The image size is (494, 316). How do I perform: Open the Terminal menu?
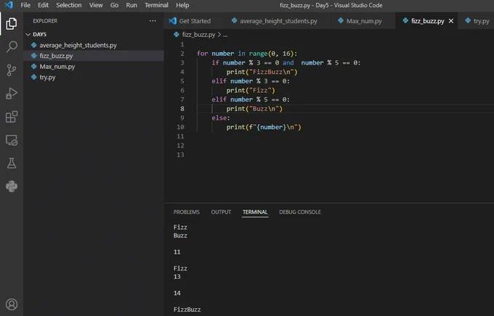pyautogui.click(x=156, y=5)
